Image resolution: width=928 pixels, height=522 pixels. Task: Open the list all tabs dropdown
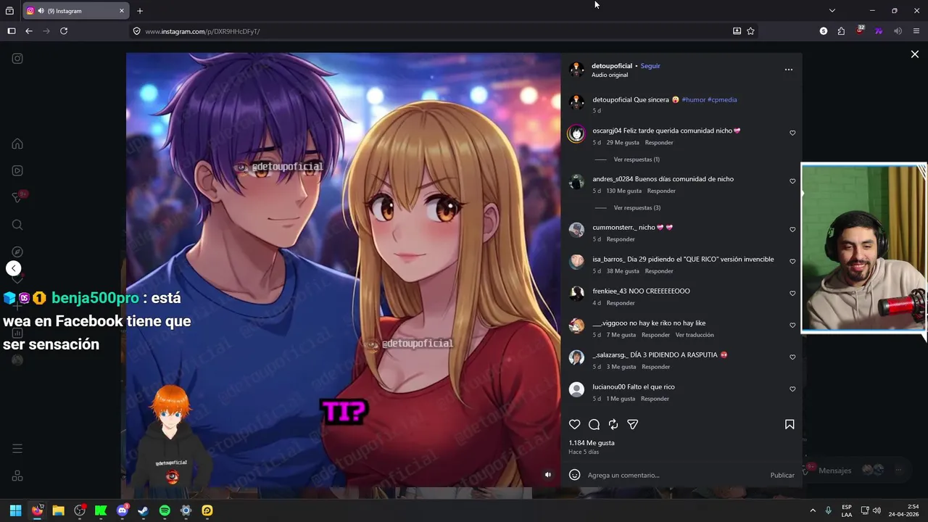832,11
